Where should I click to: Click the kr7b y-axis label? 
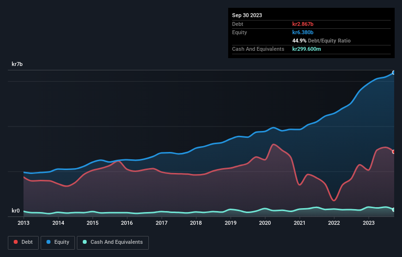(17, 64)
